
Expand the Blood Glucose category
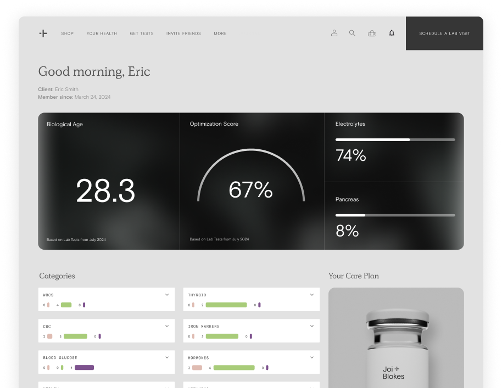click(167, 357)
